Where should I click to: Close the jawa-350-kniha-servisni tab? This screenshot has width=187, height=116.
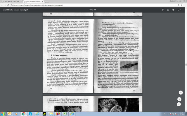[x=42, y=2]
